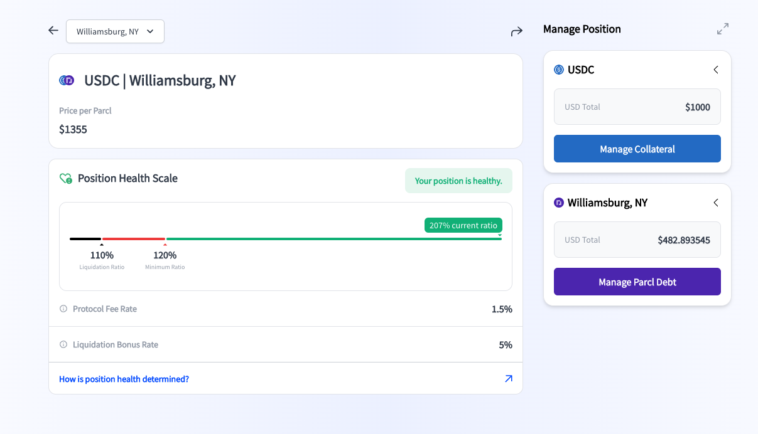Screen dimensions: 758x434
Task: Click the USDC USD Total field
Action: pyautogui.click(x=637, y=107)
